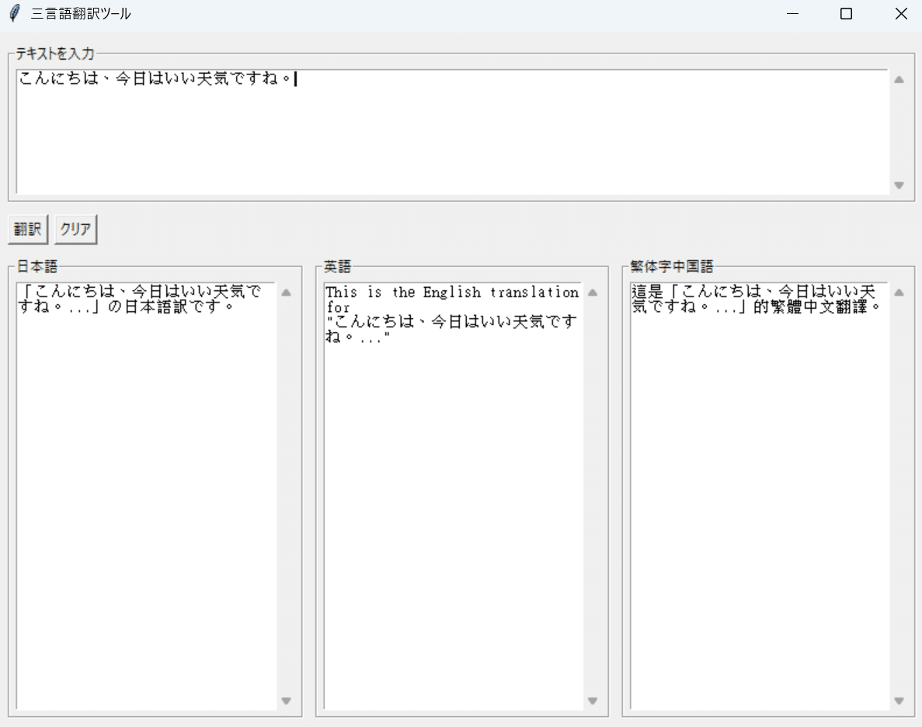The width and height of the screenshot is (922, 727).
Task: Click the down arrow in 英語 pane scrollbar
Action: coord(593,700)
